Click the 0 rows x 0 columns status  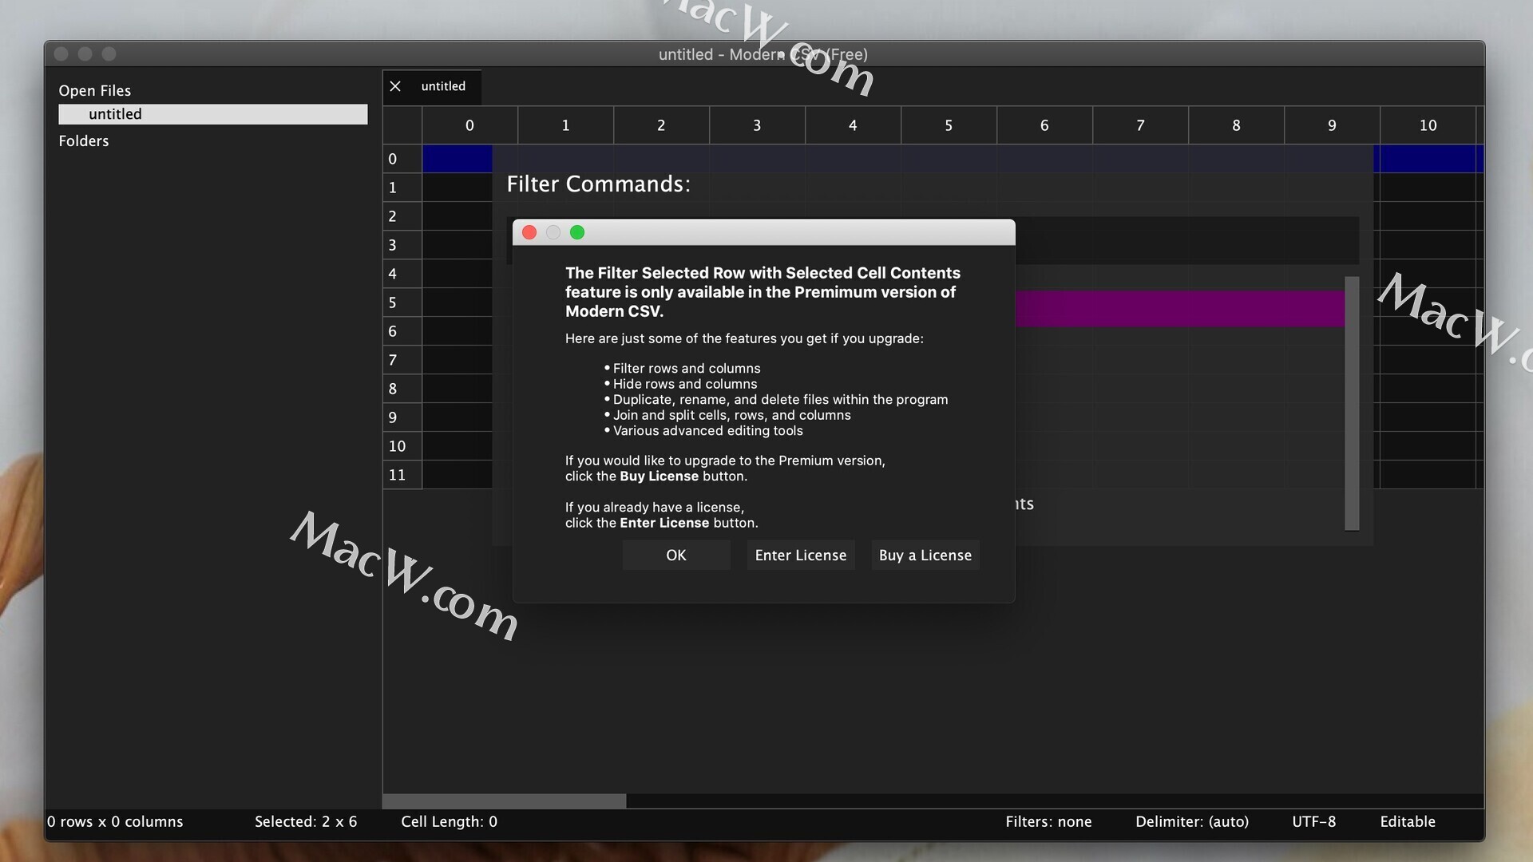[x=115, y=821]
